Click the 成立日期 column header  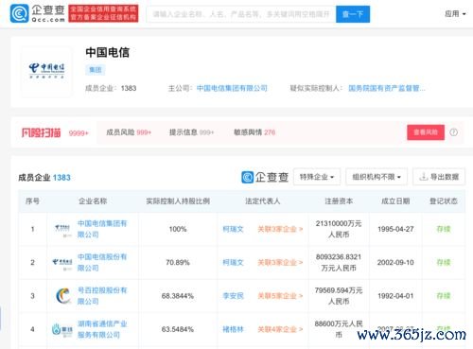[x=395, y=201]
